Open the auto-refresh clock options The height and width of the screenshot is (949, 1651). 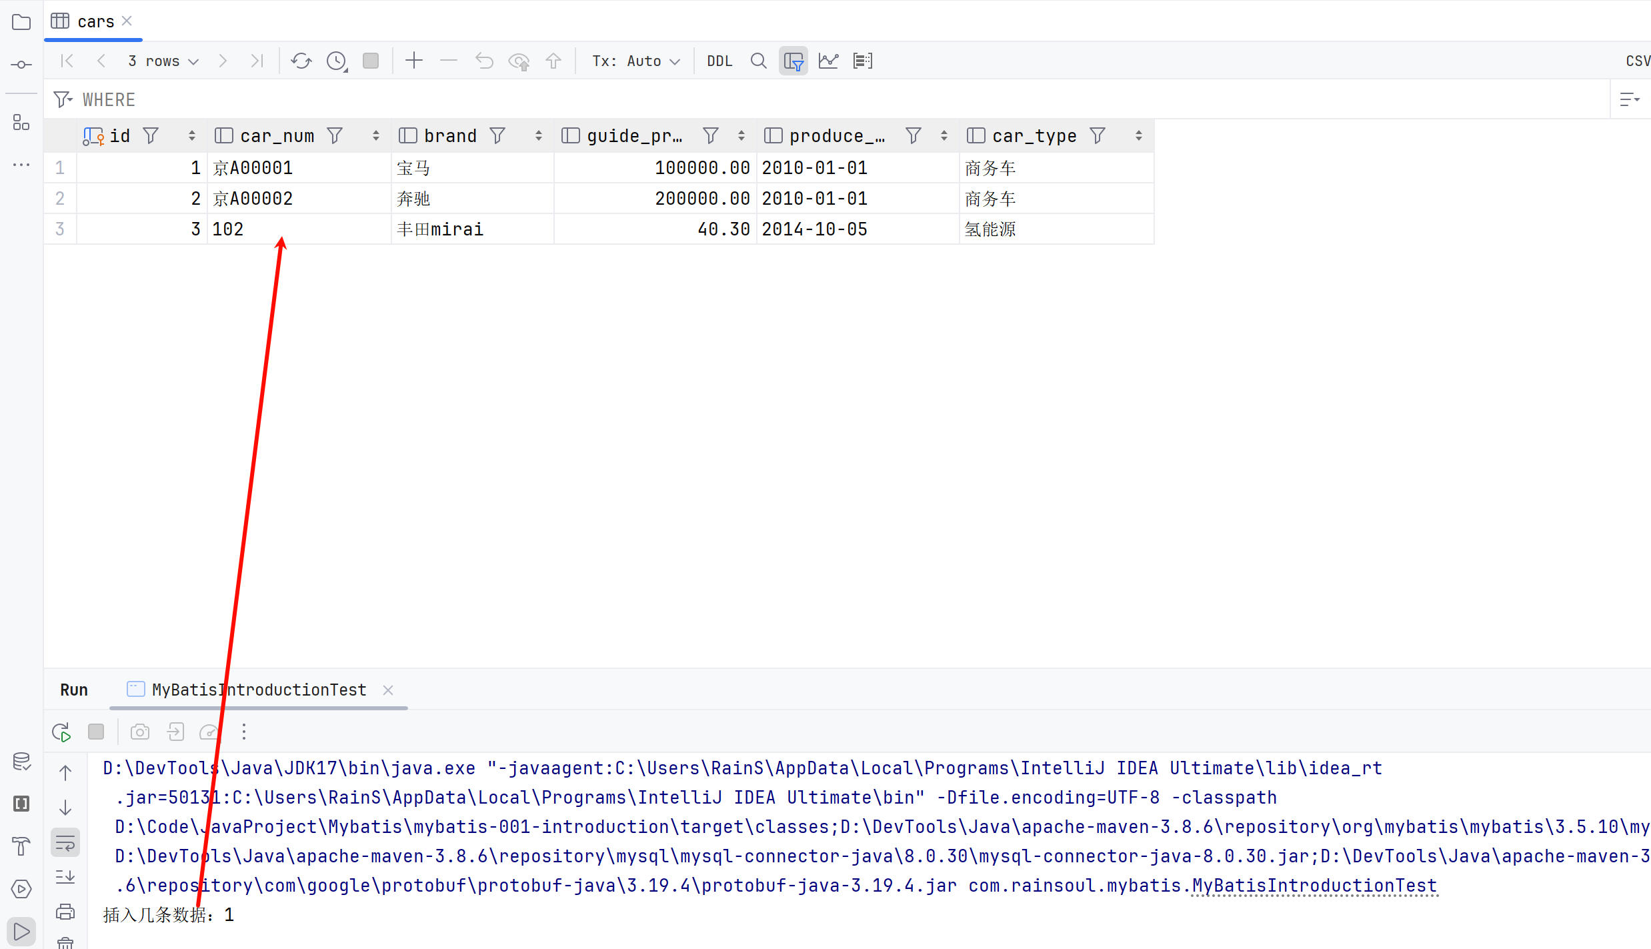(x=337, y=61)
